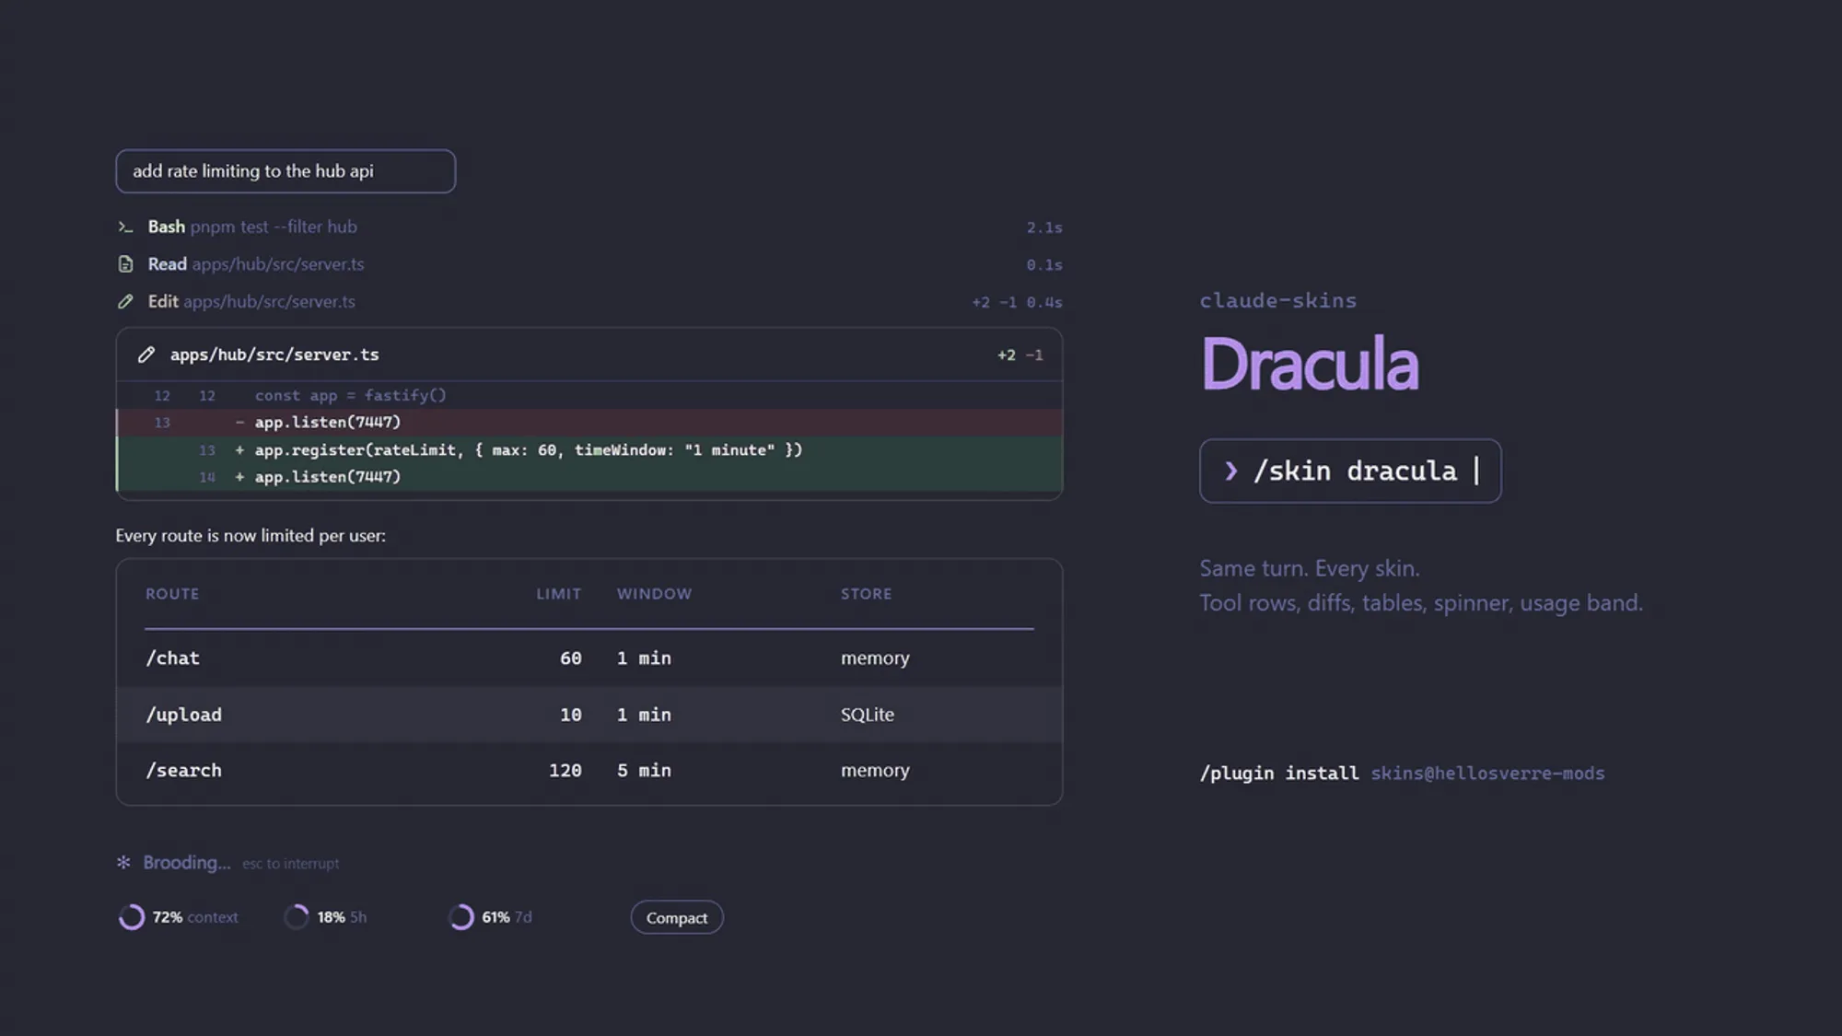Click the added line '+ app.listen(7447)'
The height and width of the screenshot is (1036, 1842).
pyautogui.click(x=589, y=477)
